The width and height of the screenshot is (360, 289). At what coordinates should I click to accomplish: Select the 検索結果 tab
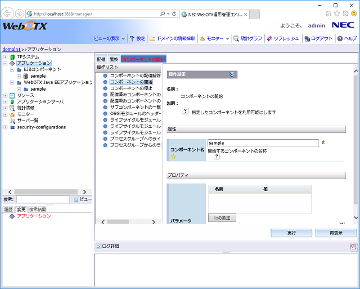click(x=38, y=210)
